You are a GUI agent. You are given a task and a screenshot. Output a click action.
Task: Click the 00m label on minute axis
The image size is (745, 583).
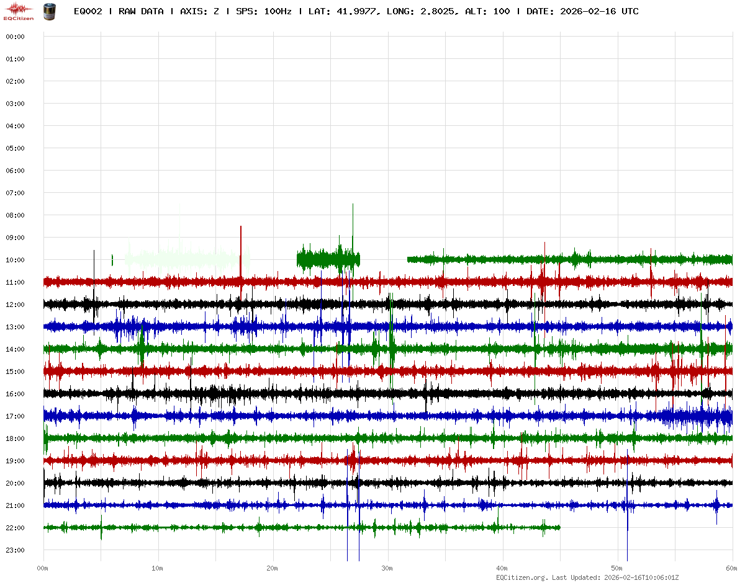[43, 568]
